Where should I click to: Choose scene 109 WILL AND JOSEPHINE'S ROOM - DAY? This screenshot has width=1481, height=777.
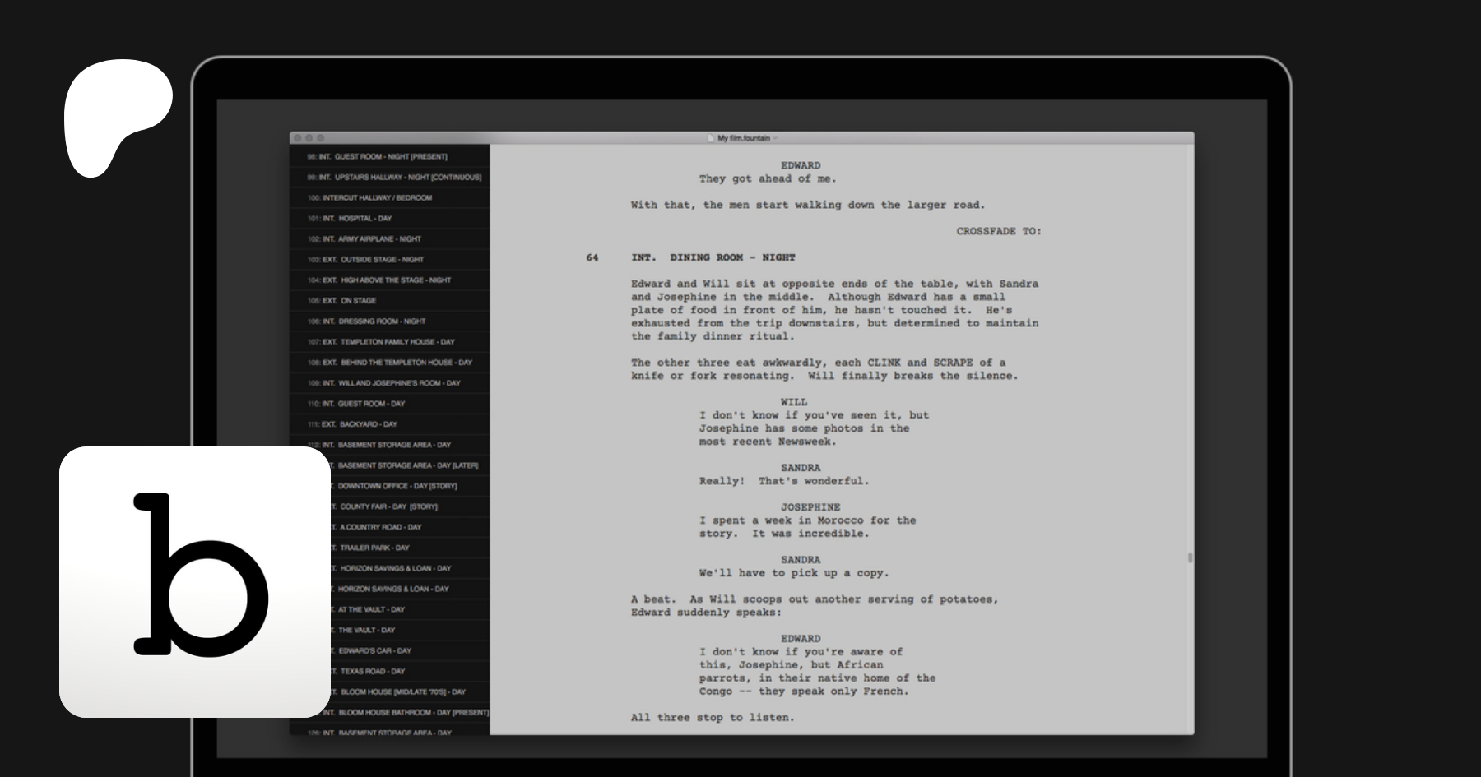click(384, 383)
